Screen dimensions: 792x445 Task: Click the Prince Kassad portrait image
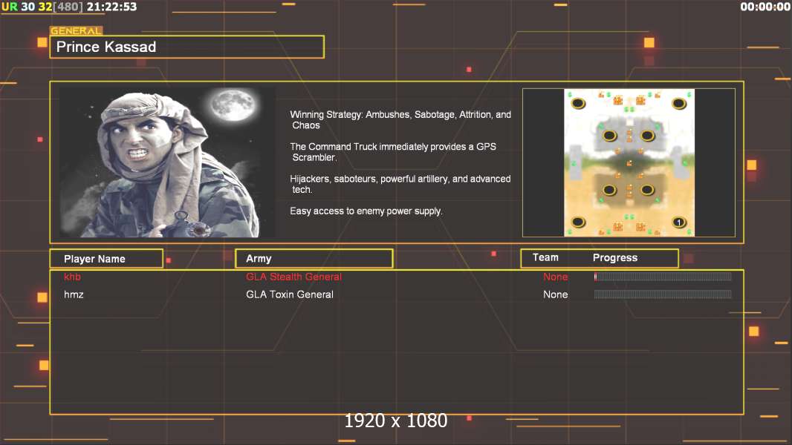168,162
